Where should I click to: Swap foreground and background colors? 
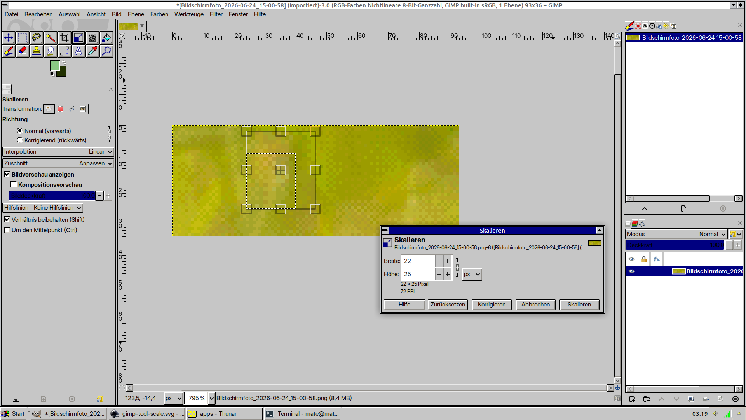[x=64, y=63]
